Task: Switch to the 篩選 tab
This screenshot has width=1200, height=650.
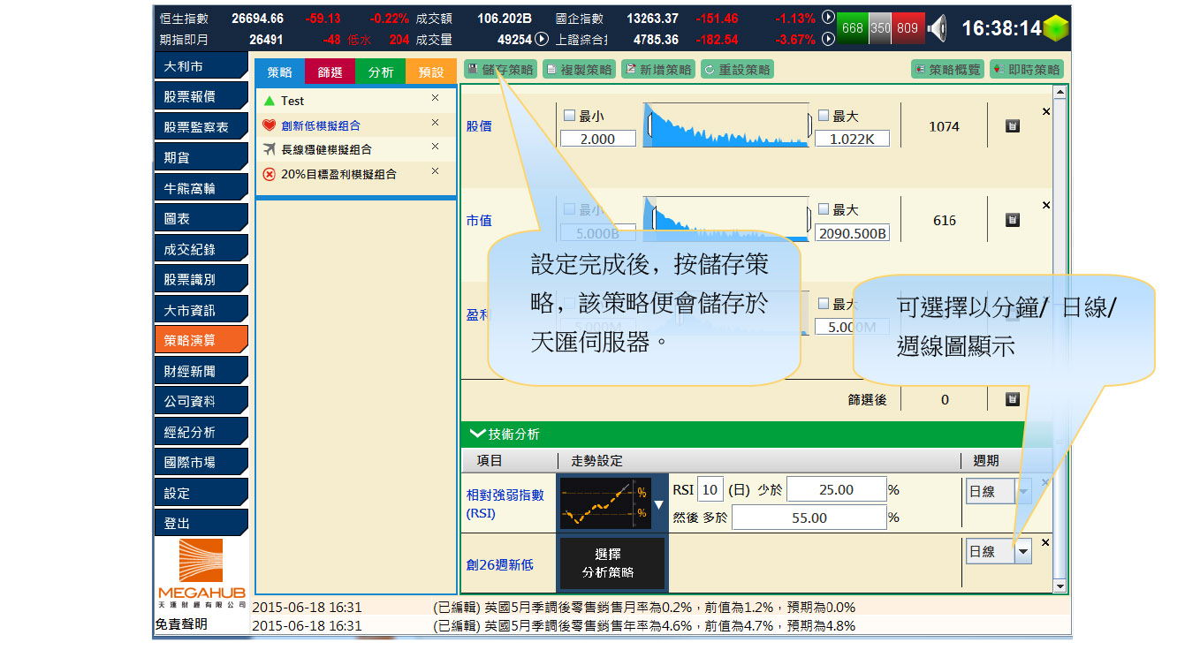Action: (x=330, y=72)
